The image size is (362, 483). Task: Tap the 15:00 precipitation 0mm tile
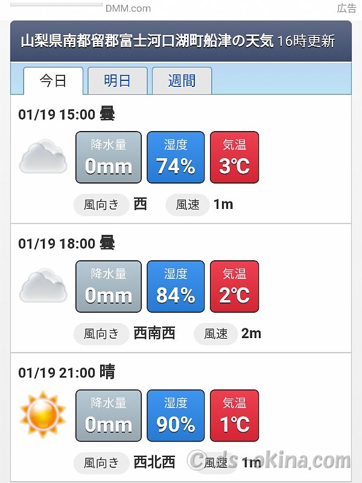coord(109,158)
